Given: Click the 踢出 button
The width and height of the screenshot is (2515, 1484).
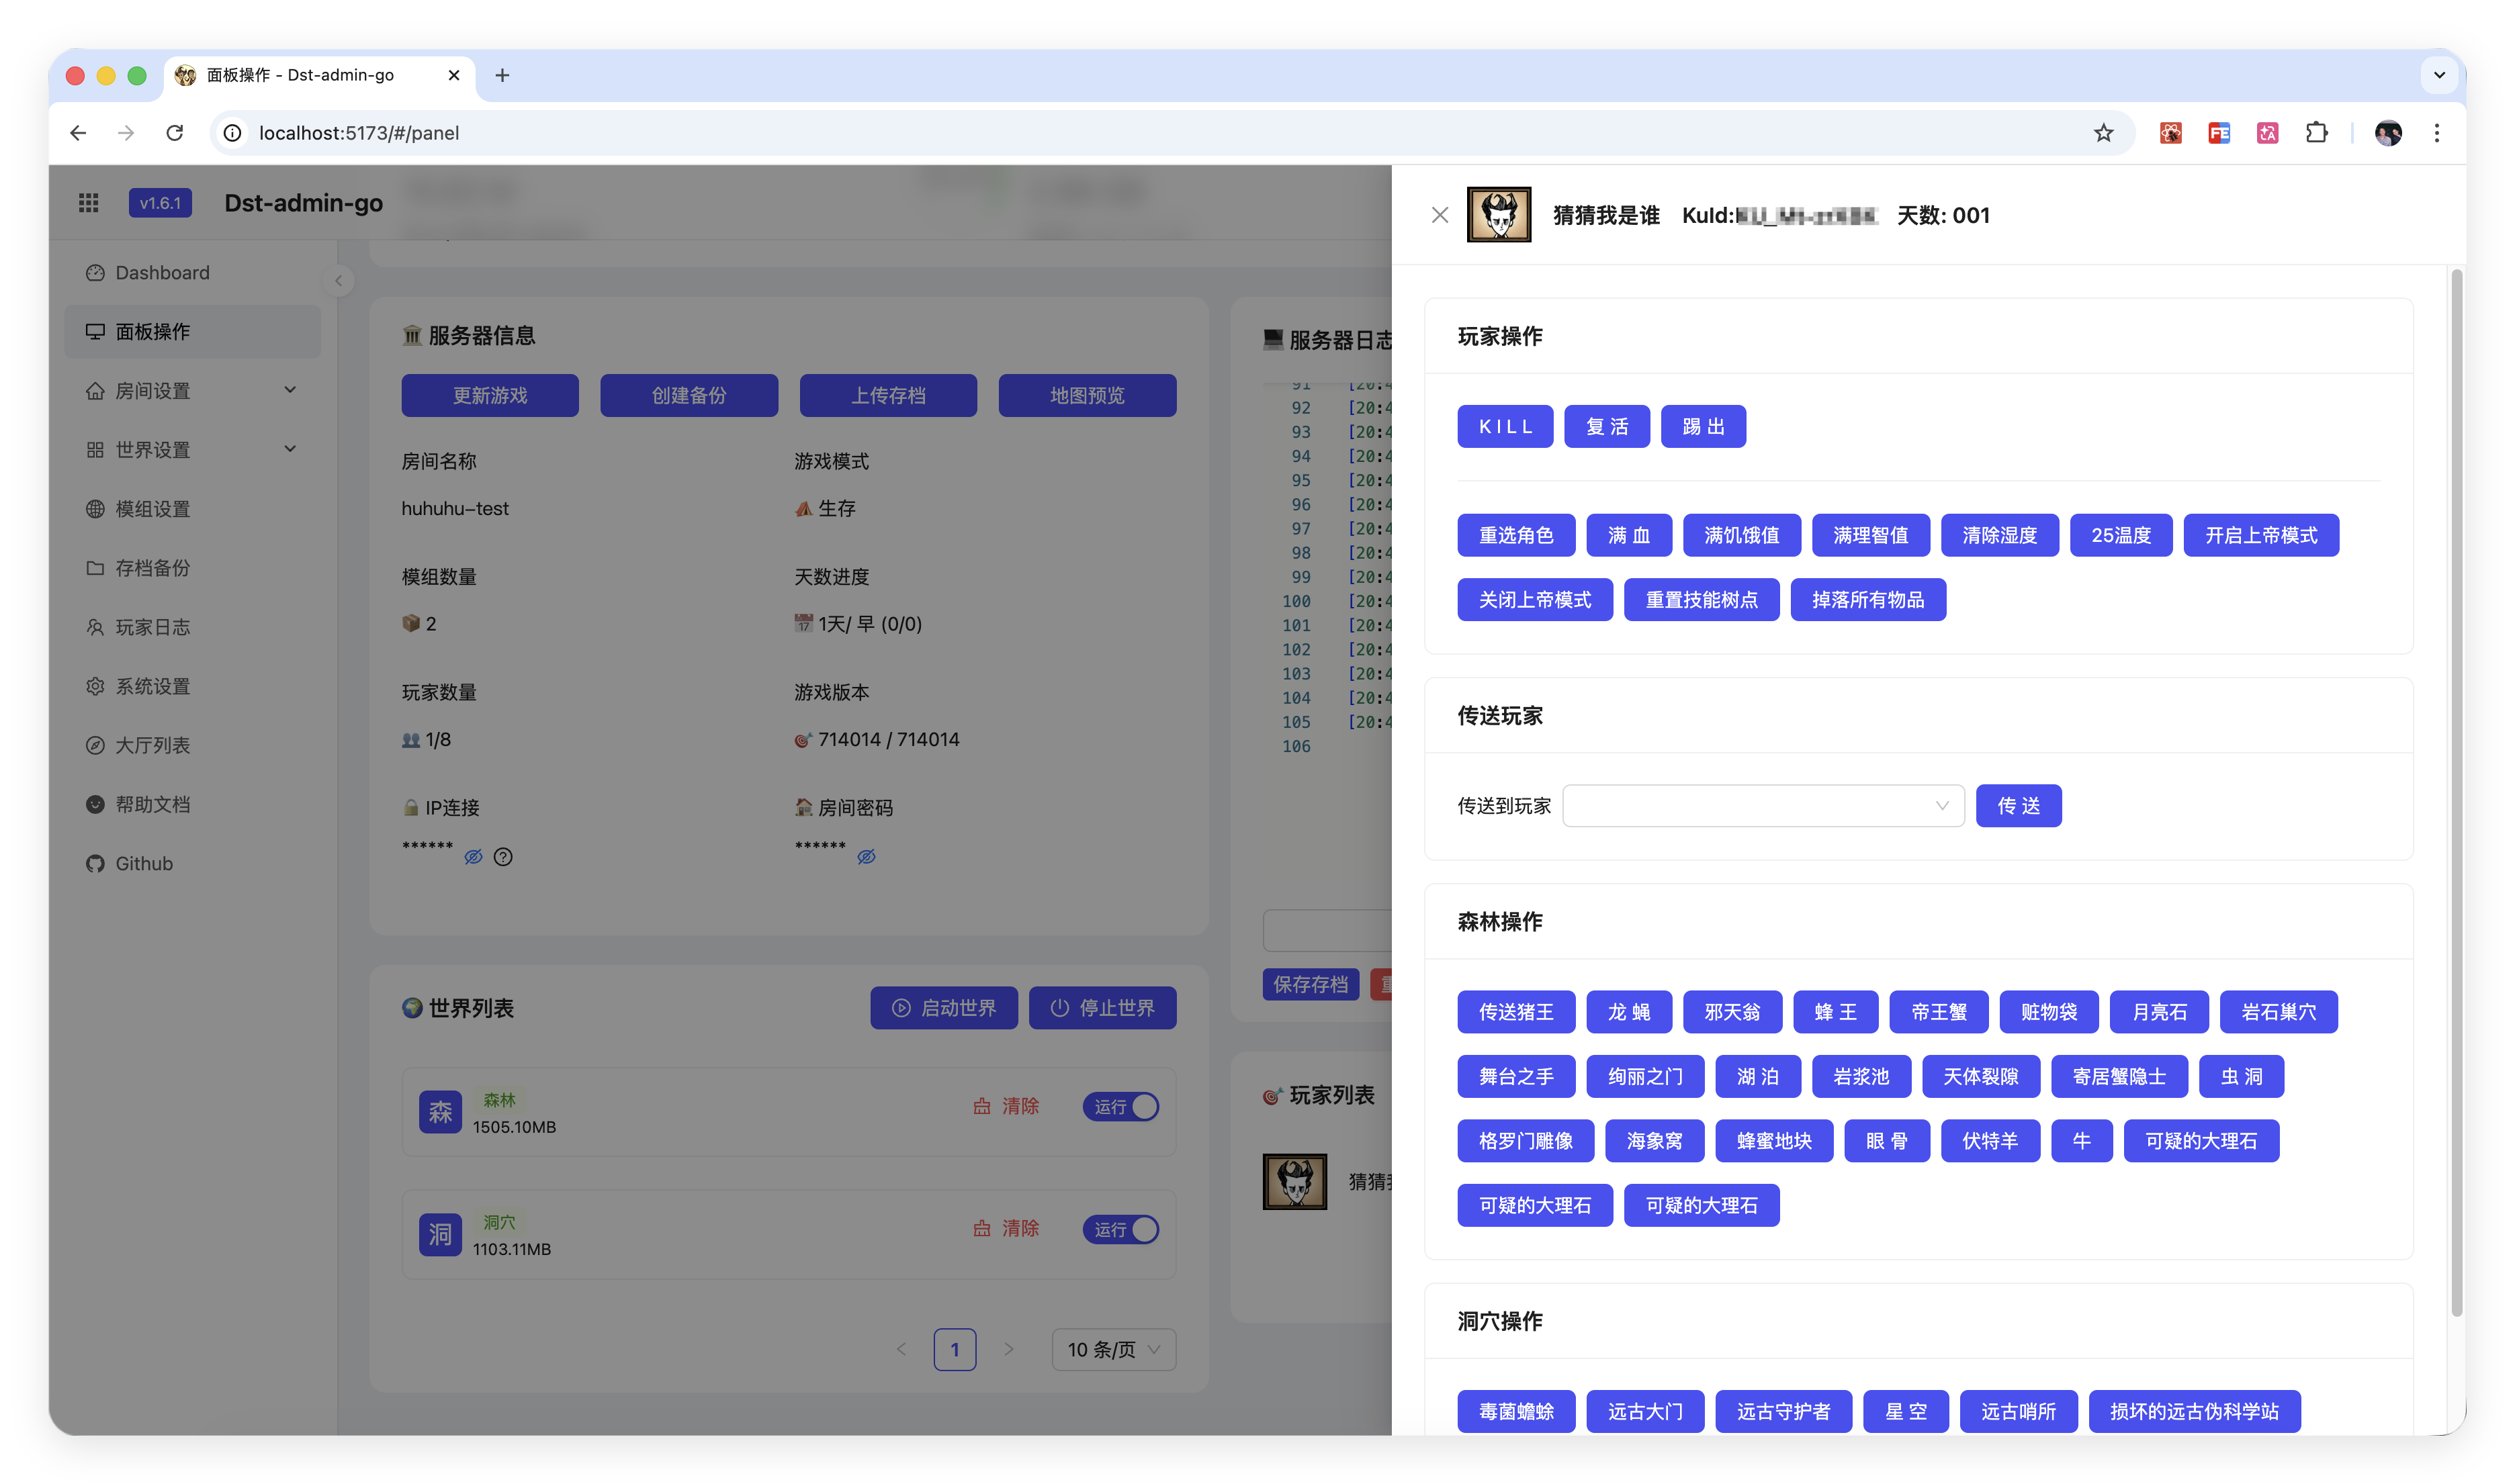Looking at the screenshot, I should click(x=1703, y=427).
